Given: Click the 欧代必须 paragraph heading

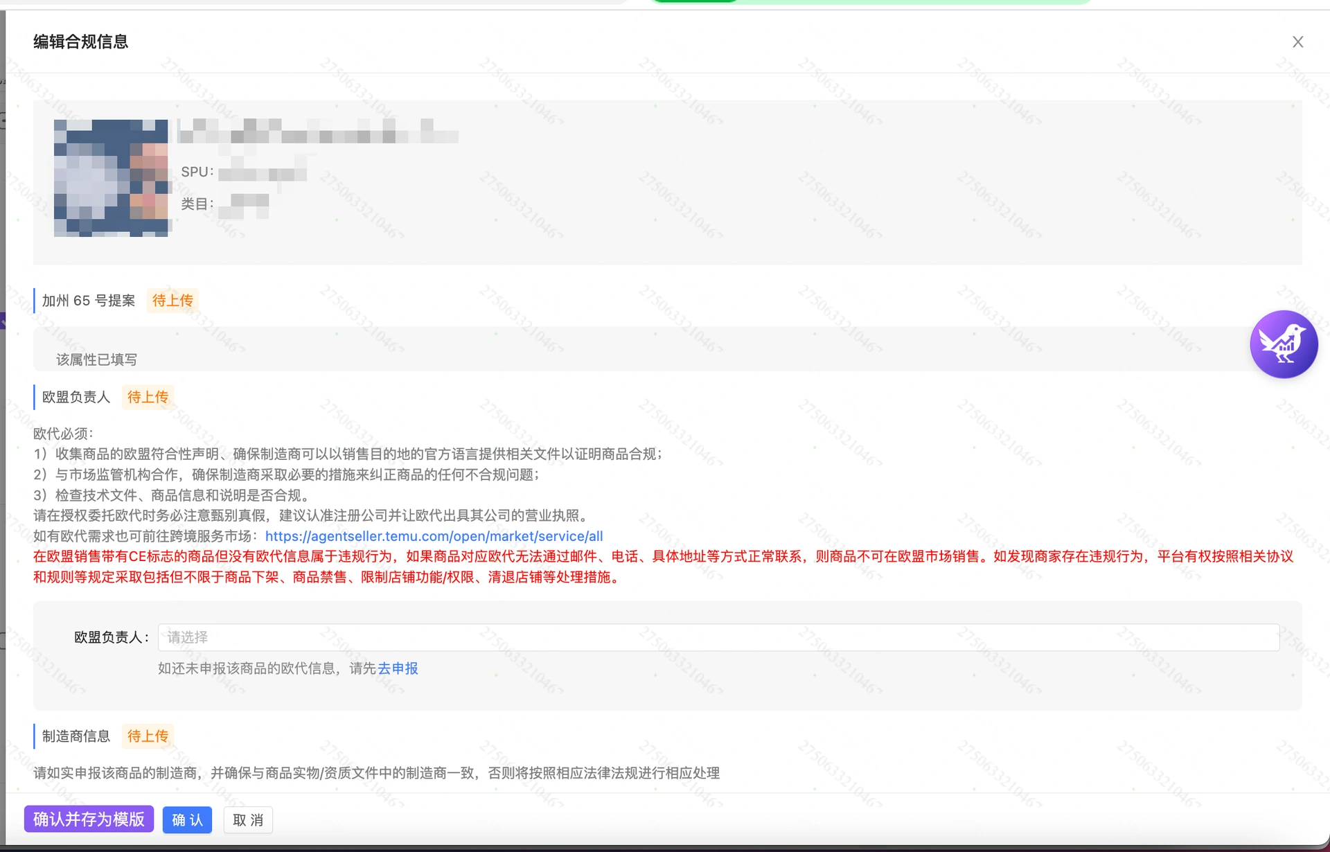Looking at the screenshot, I should tap(63, 434).
